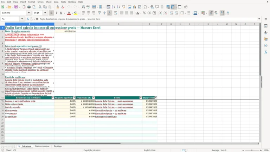The height and width of the screenshot is (152, 270).
Task: Toggle Align left
Action: coord(84,13)
